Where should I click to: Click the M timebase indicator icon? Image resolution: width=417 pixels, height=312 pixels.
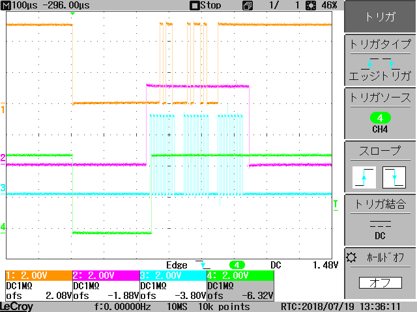pos(6,5)
